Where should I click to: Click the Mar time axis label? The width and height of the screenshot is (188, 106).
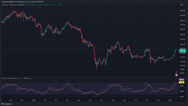(56, 100)
